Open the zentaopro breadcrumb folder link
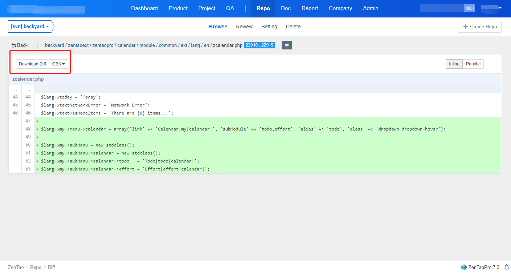 coord(103,45)
